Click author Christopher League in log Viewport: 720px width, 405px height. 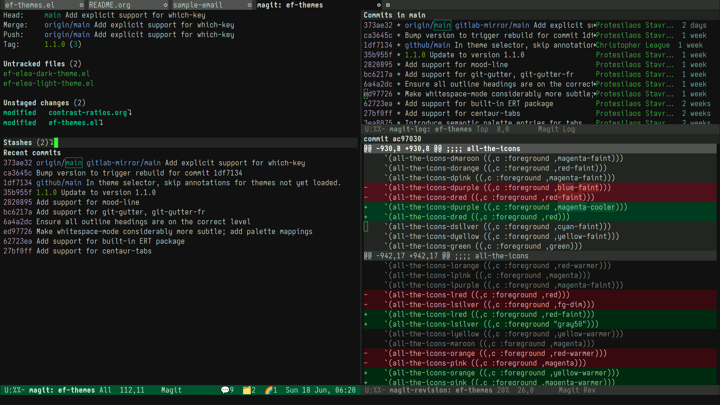point(633,45)
